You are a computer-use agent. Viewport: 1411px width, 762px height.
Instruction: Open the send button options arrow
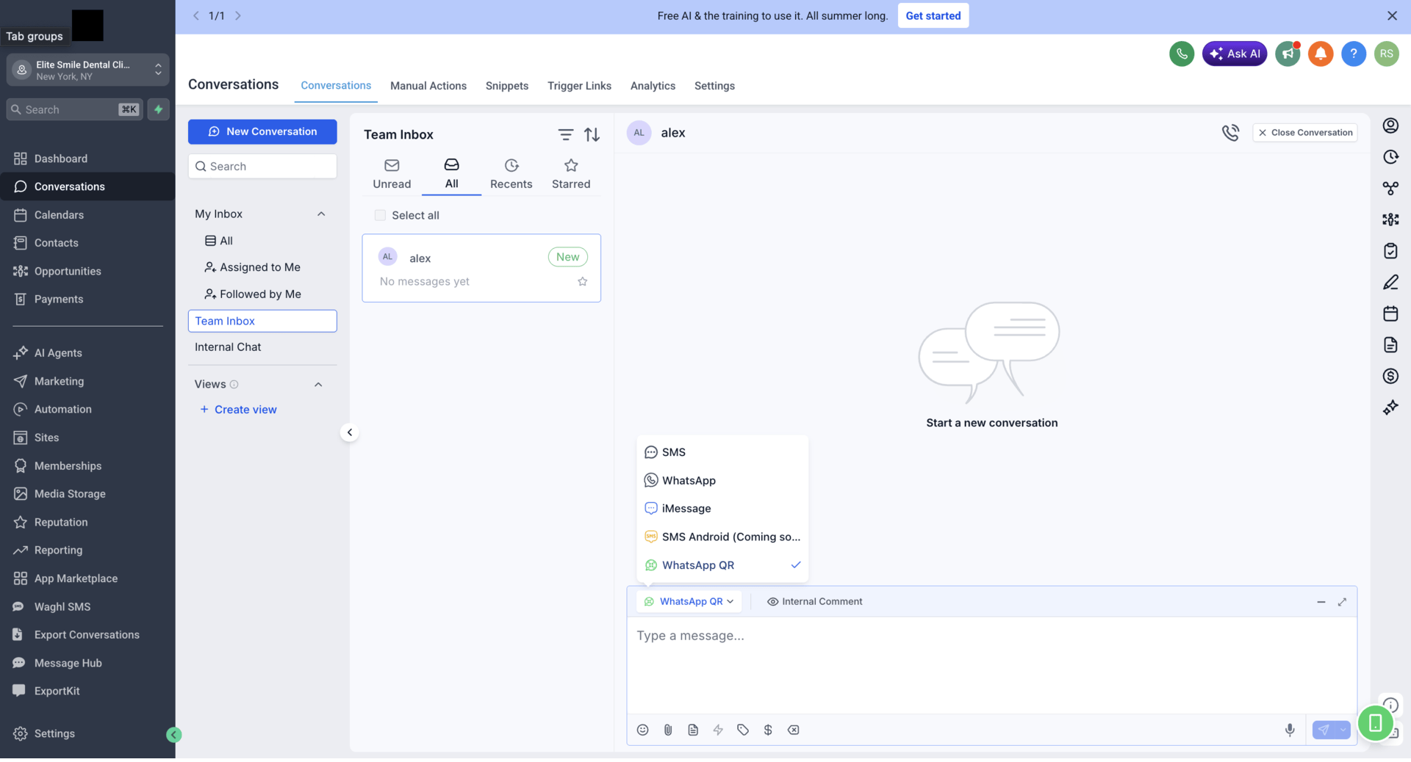1343,730
